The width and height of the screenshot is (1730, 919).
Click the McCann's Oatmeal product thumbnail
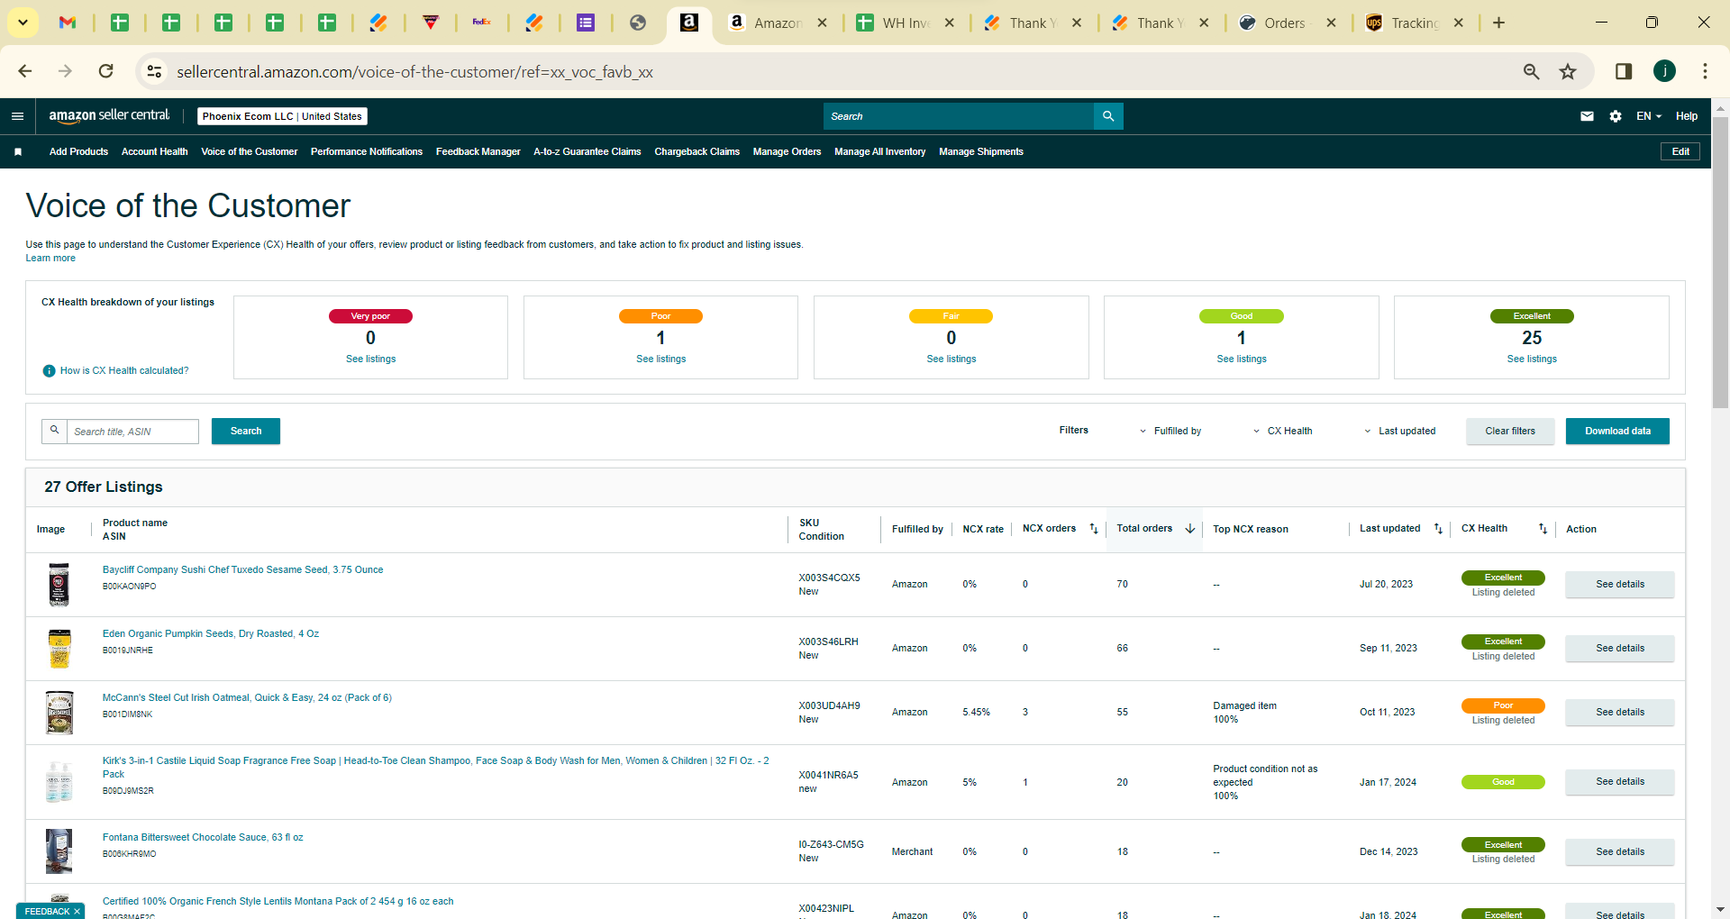click(x=59, y=713)
